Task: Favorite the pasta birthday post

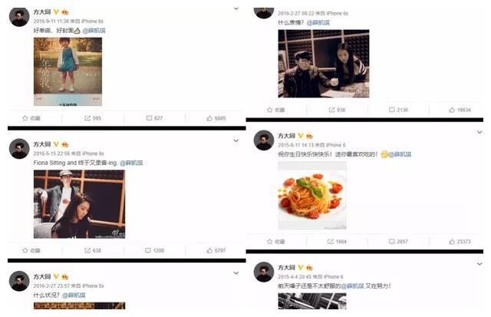Action: tap(275, 242)
